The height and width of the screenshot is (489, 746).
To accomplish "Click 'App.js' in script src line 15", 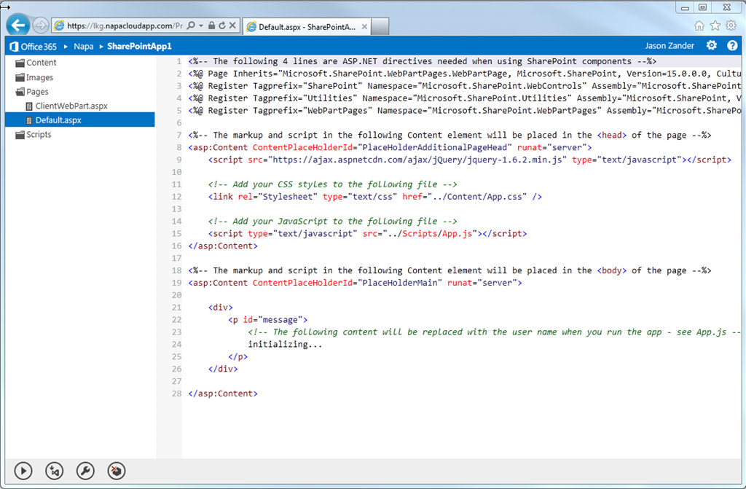I will pyautogui.click(x=458, y=234).
